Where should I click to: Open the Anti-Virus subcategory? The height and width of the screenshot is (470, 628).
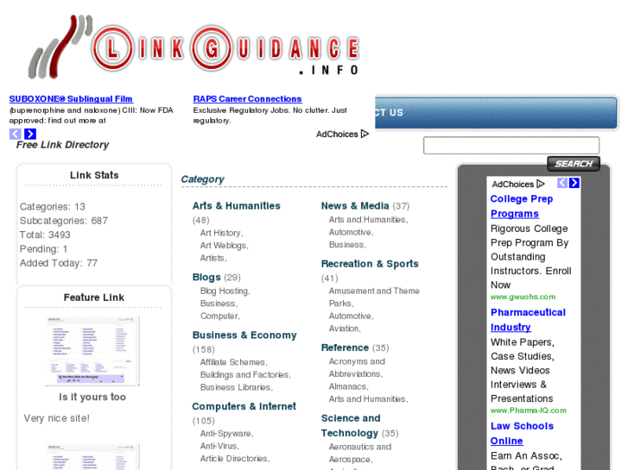pyautogui.click(x=219, y=446)
